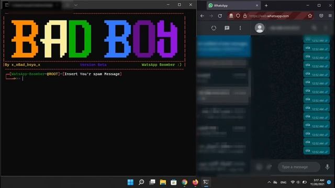The image size is (335, 188).
Task: Open Firefox hamburger menu
Action: point(330,16)
